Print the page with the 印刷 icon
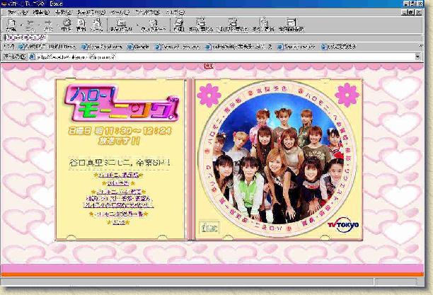 click(179, 24)
